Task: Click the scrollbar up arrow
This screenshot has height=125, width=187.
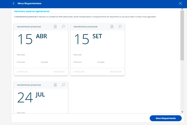Action: (182, 9)
